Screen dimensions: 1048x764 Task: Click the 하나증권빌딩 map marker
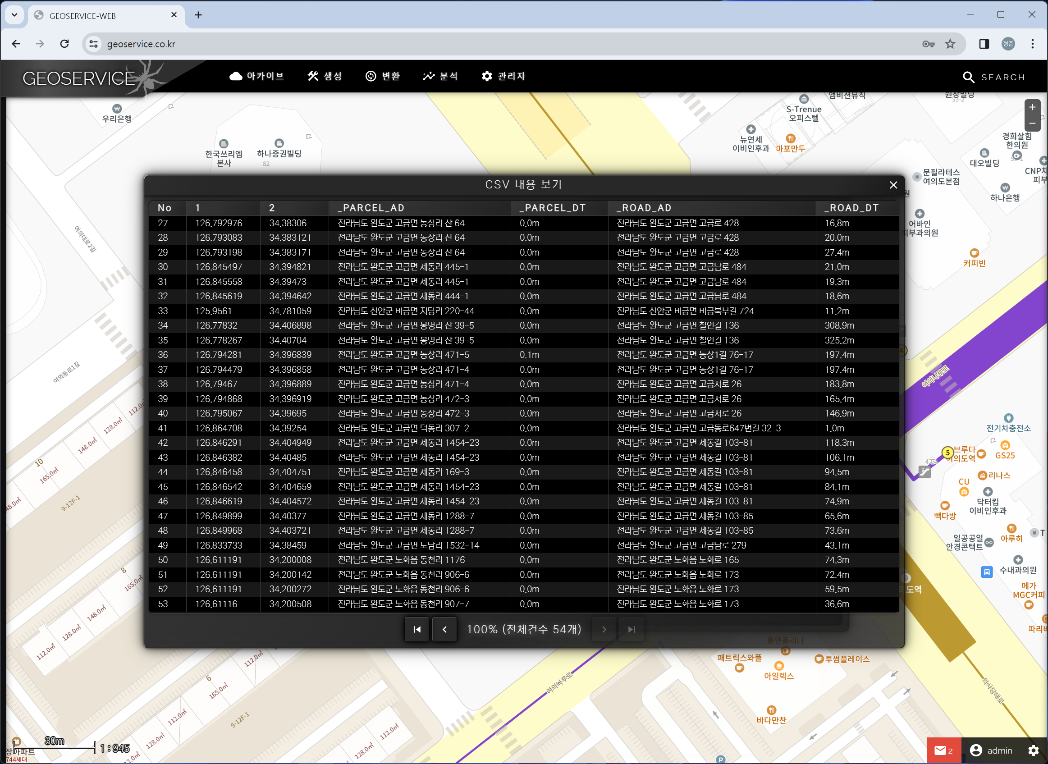(x=279, y=143)
